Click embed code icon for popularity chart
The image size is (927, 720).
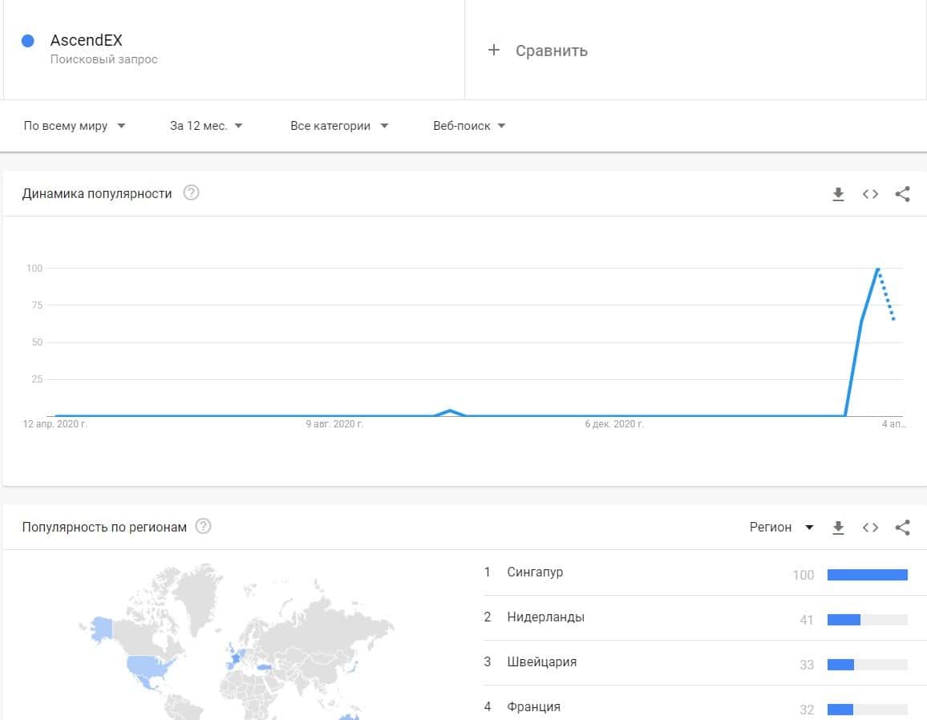[x=870, y=194]
